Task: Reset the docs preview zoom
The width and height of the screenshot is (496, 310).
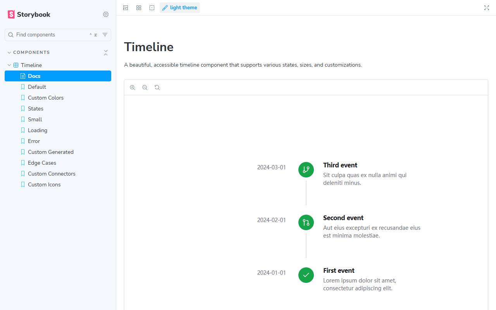Action: coord(157,88)
